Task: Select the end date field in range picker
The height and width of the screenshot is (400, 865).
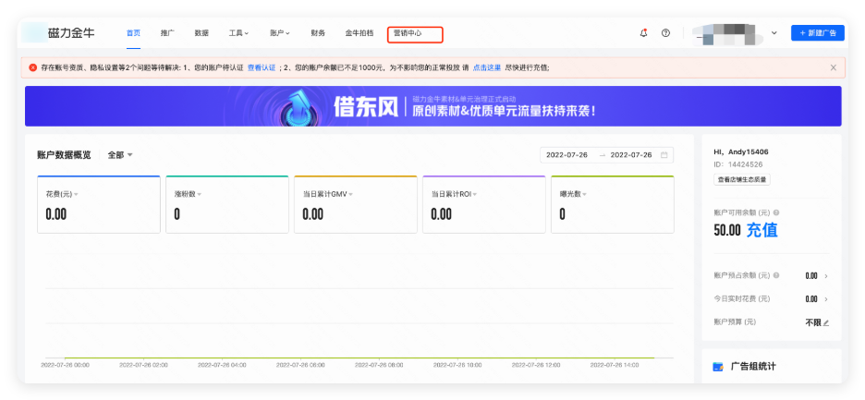Action: [x=631, y=155]
